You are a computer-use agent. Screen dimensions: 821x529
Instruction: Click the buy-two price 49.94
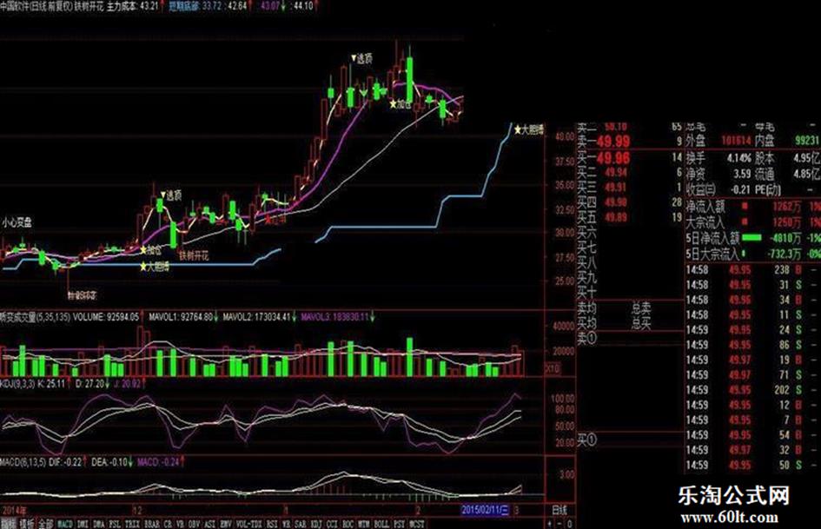(x=616, y=172)
